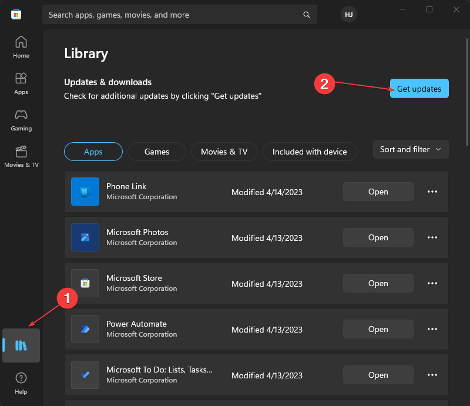Open Microsoft Store from the list

coord(378,283)
